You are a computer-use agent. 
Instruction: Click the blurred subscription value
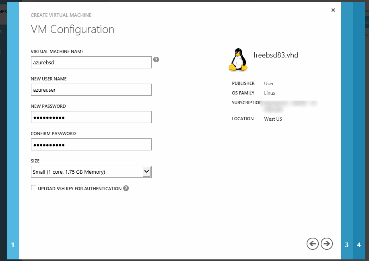[x=290, y=105]
